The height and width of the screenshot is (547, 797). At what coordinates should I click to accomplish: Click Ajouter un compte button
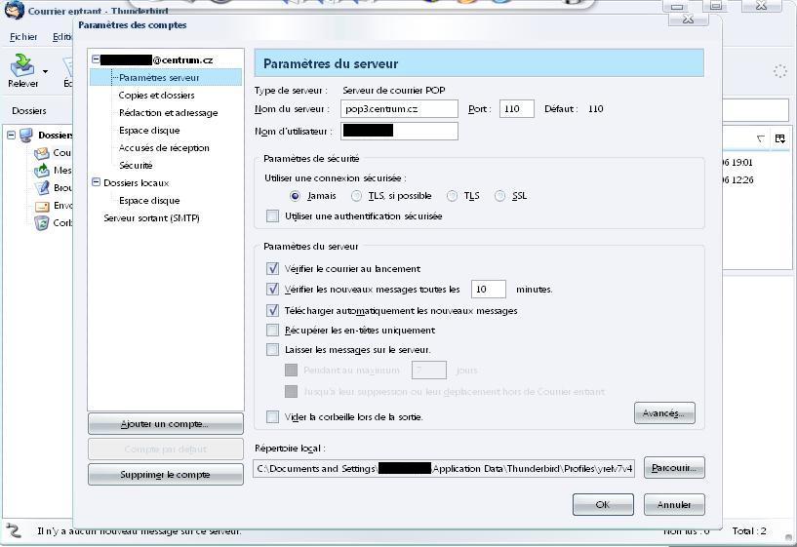(x=165, y=423)
